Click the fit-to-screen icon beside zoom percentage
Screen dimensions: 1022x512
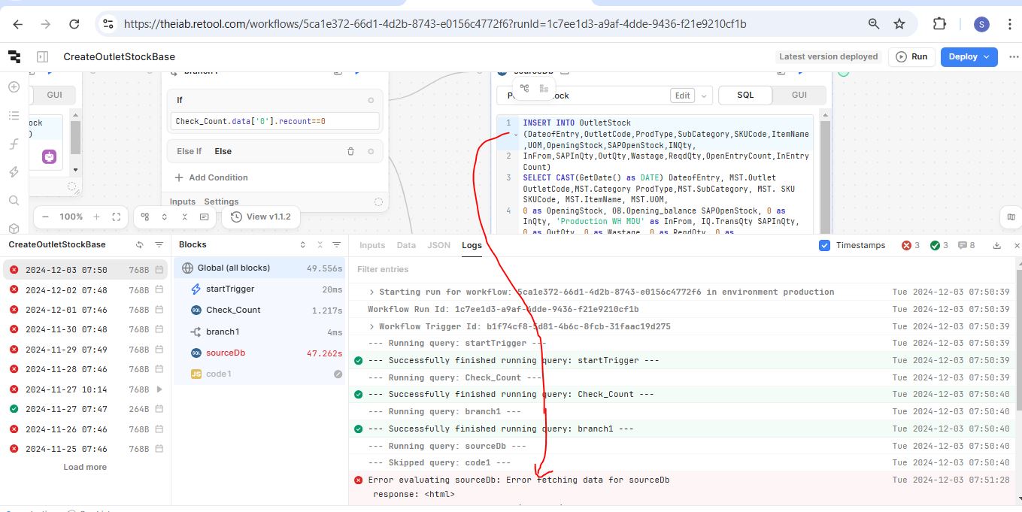pos(116,217)
